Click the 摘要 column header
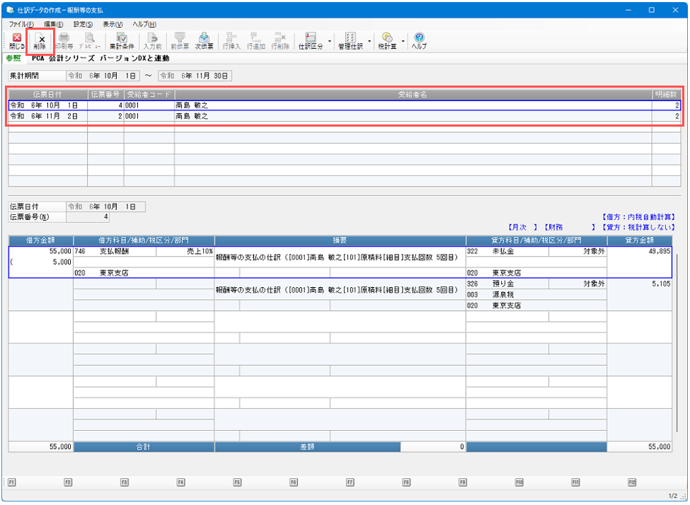This screenshot has width=690, height=505. click(340, 240)
